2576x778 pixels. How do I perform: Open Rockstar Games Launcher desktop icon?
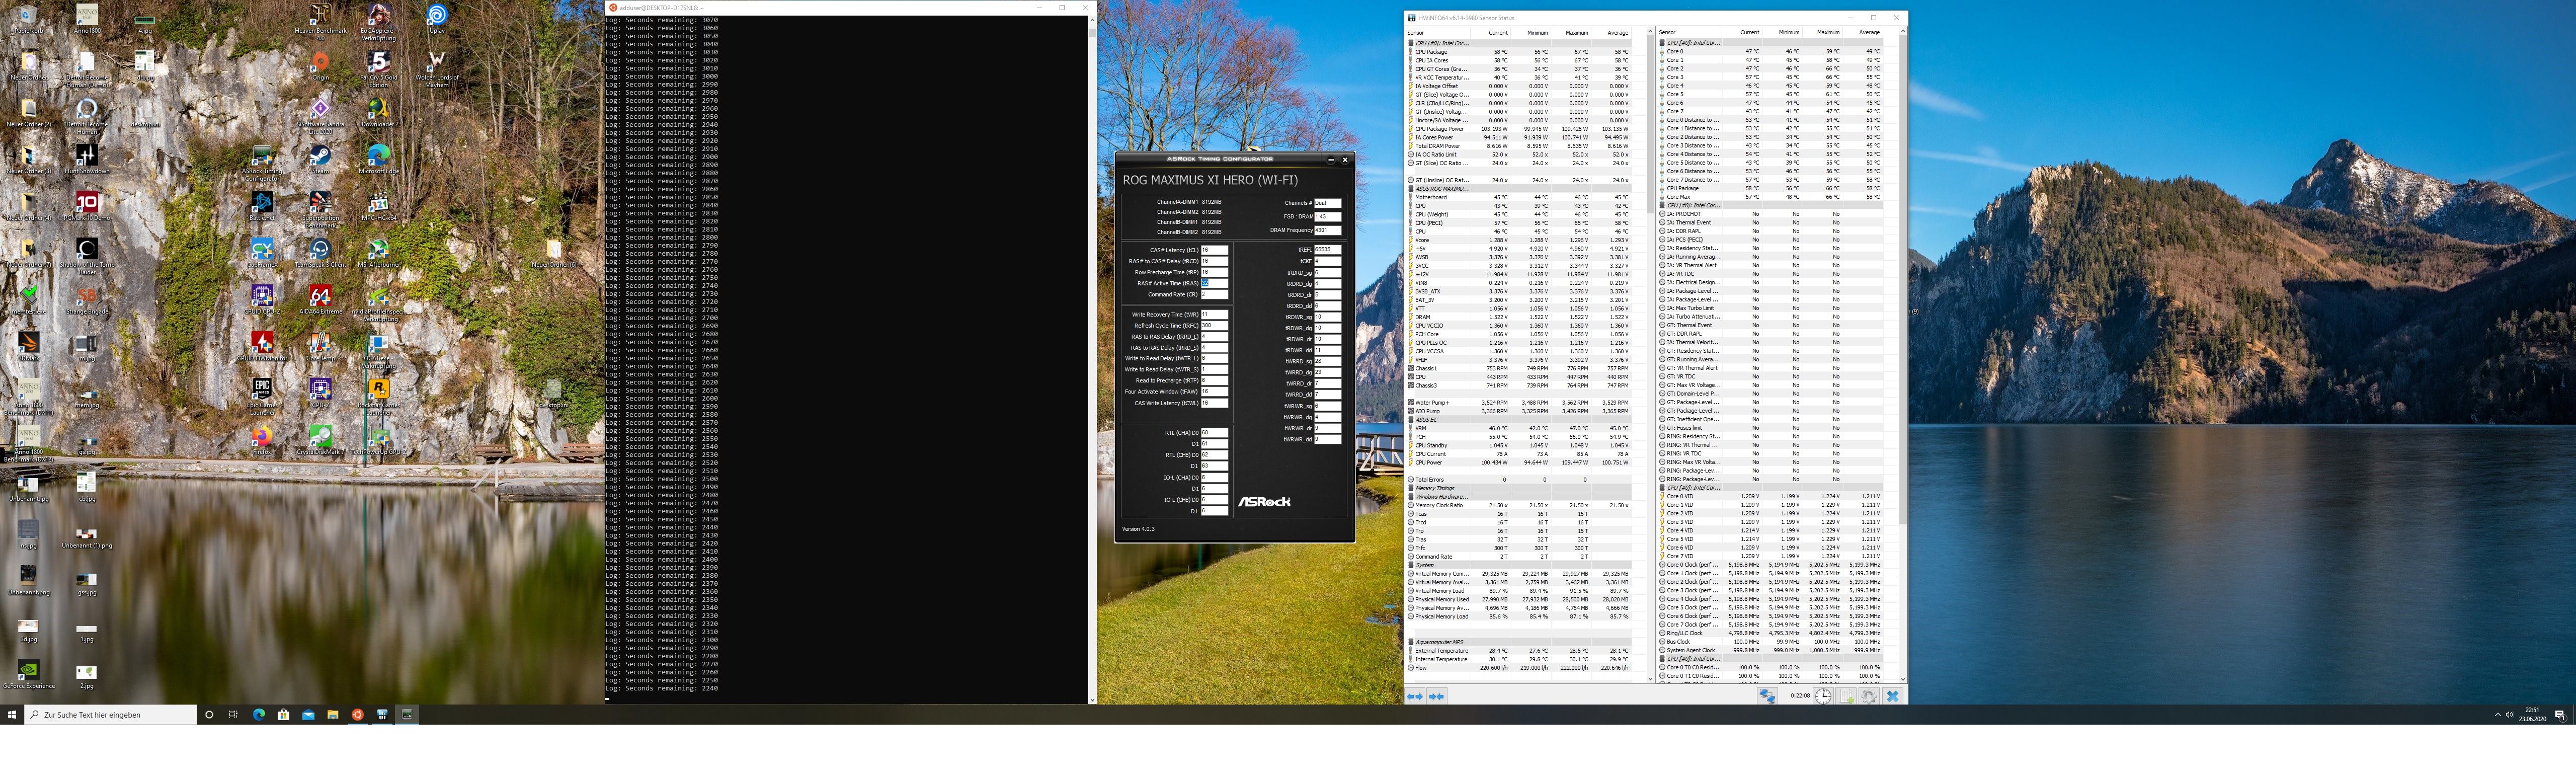point(378,396)
